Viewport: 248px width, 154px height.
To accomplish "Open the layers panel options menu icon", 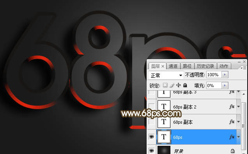I will [243, 68].
